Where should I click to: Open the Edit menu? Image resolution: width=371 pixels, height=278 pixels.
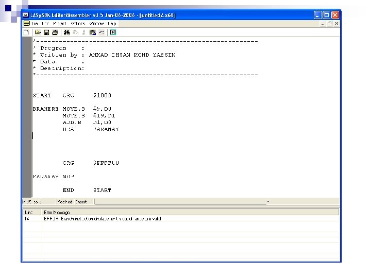tap(45, 23)
